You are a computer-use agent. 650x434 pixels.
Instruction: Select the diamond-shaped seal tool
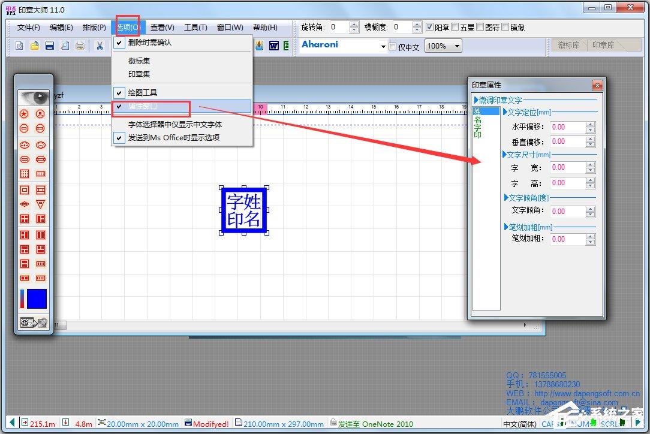coord(25,204)
